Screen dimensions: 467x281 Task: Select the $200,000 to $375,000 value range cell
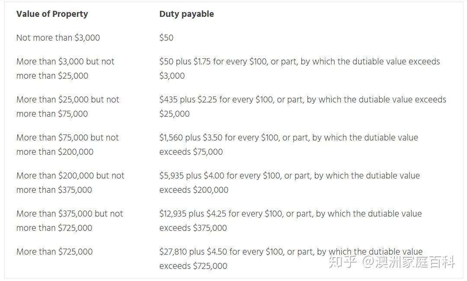point(70,182)
